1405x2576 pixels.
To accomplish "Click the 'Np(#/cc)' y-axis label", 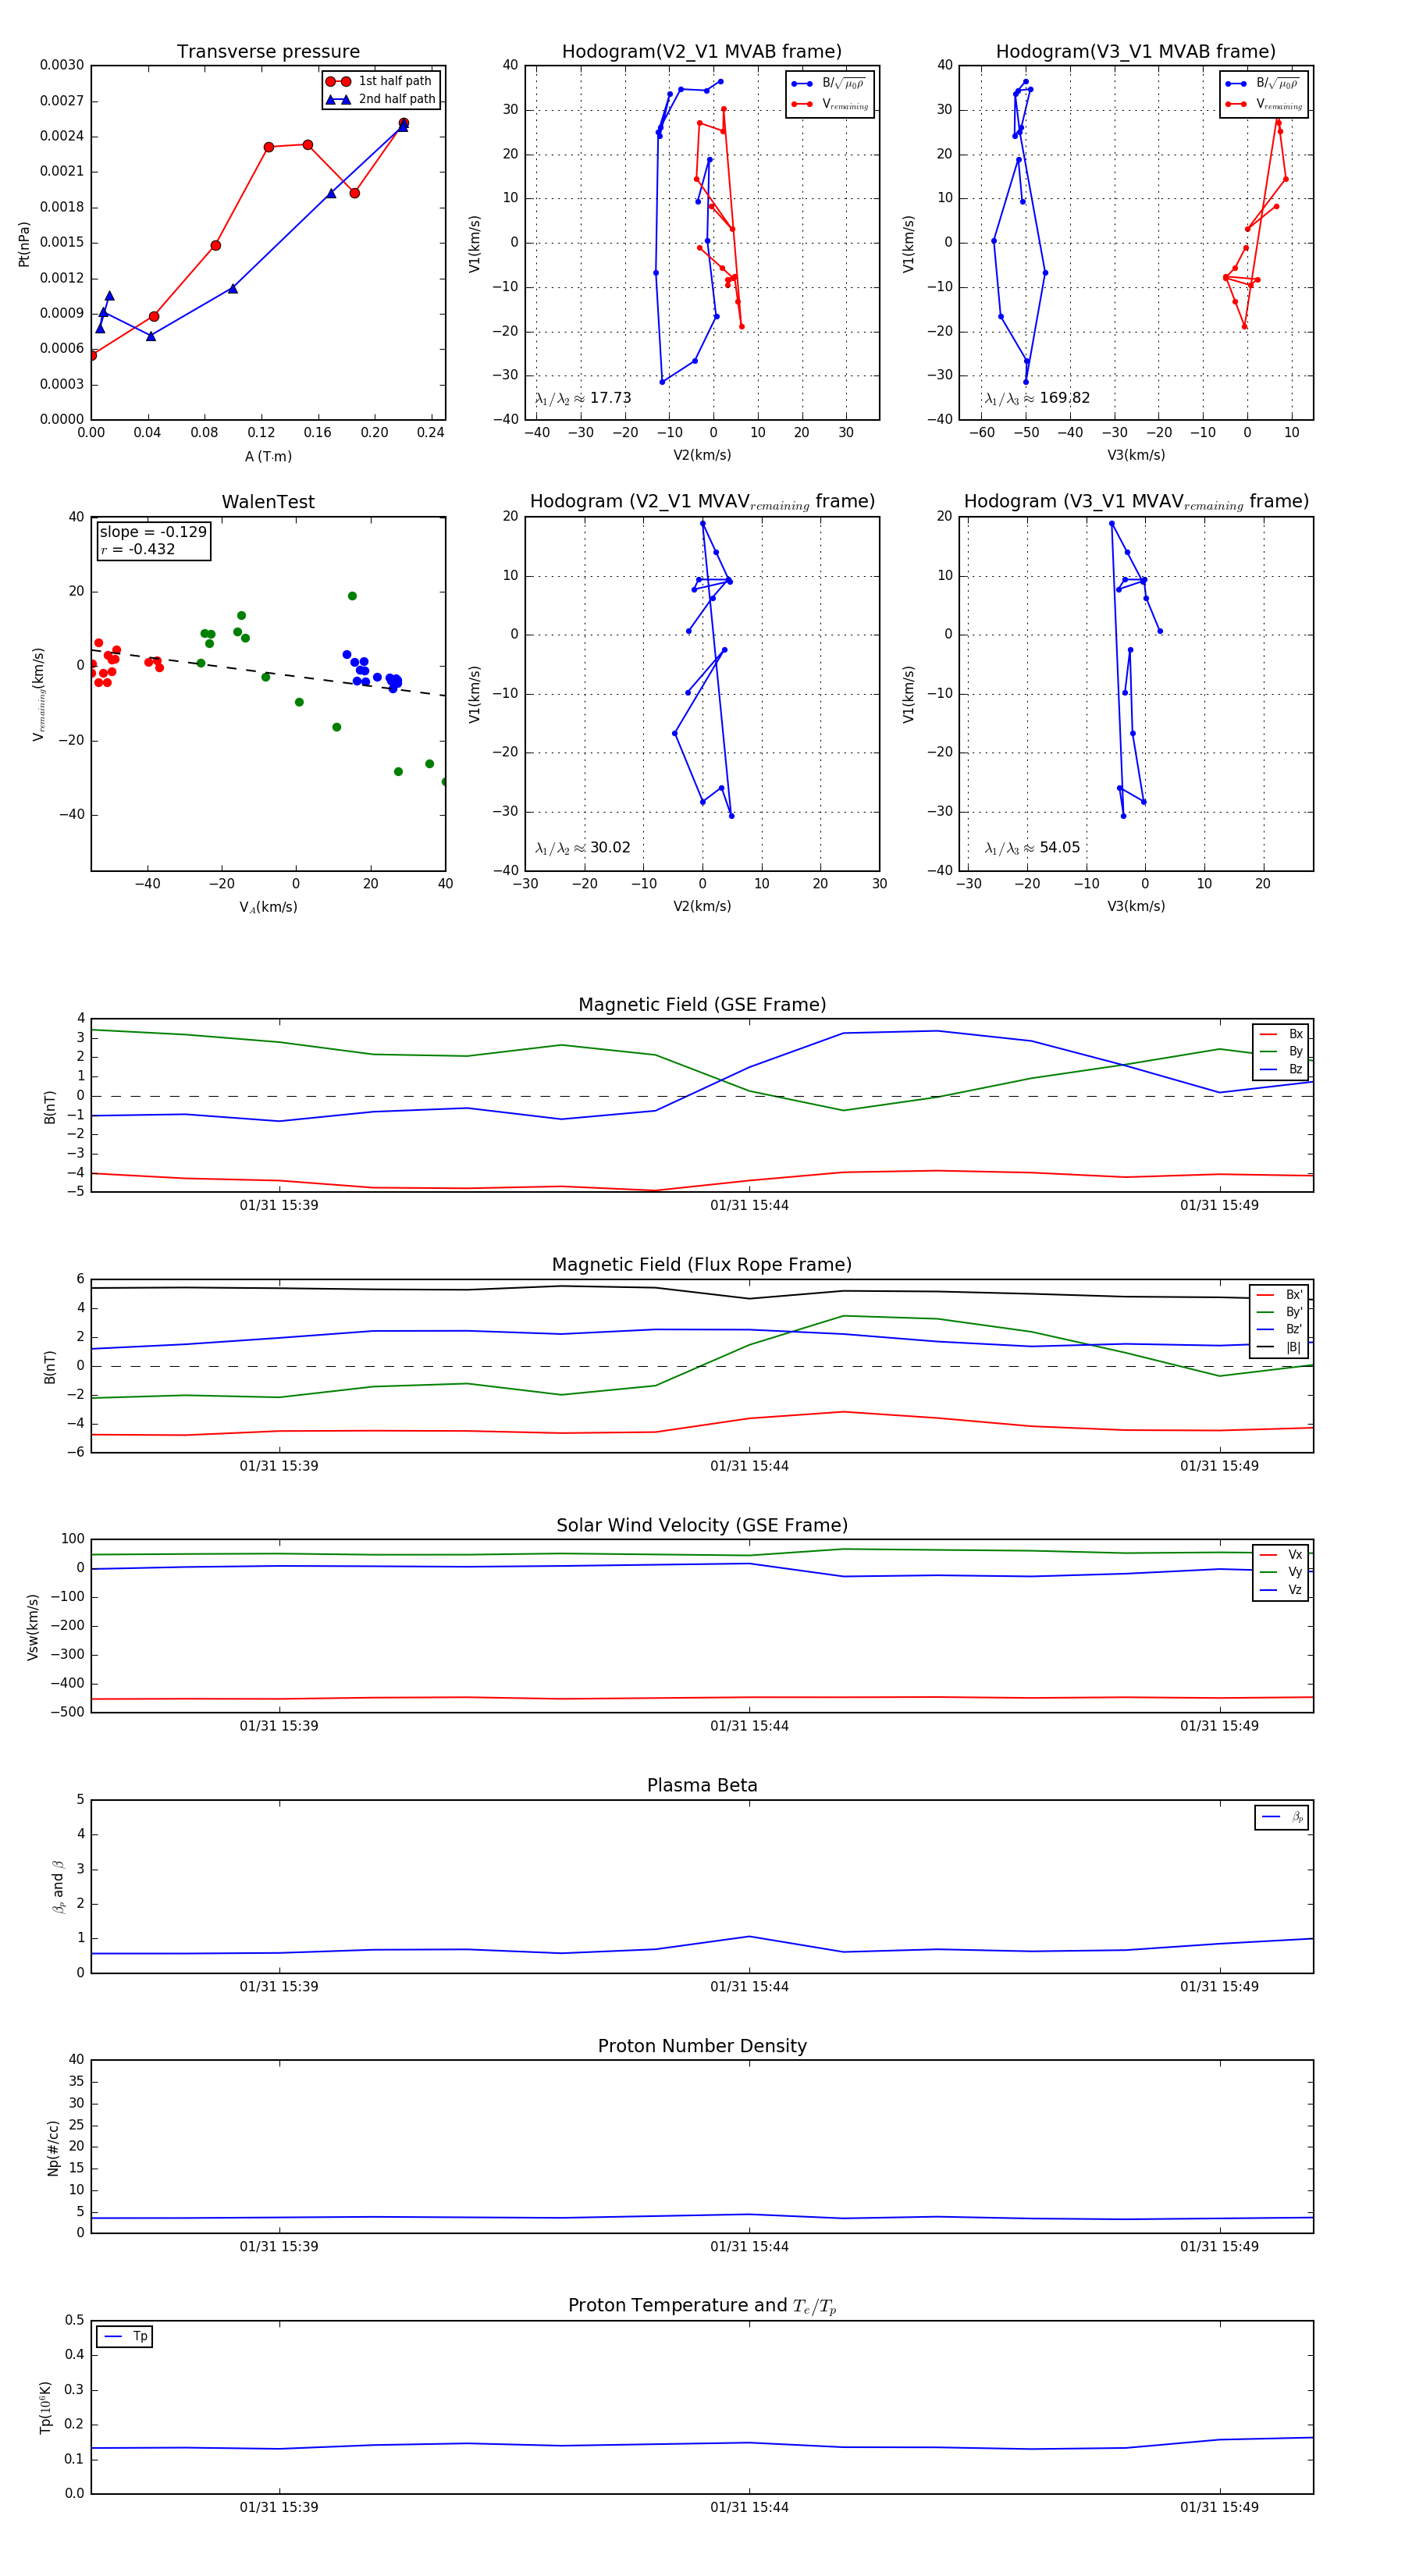I will coord(53,2147).
